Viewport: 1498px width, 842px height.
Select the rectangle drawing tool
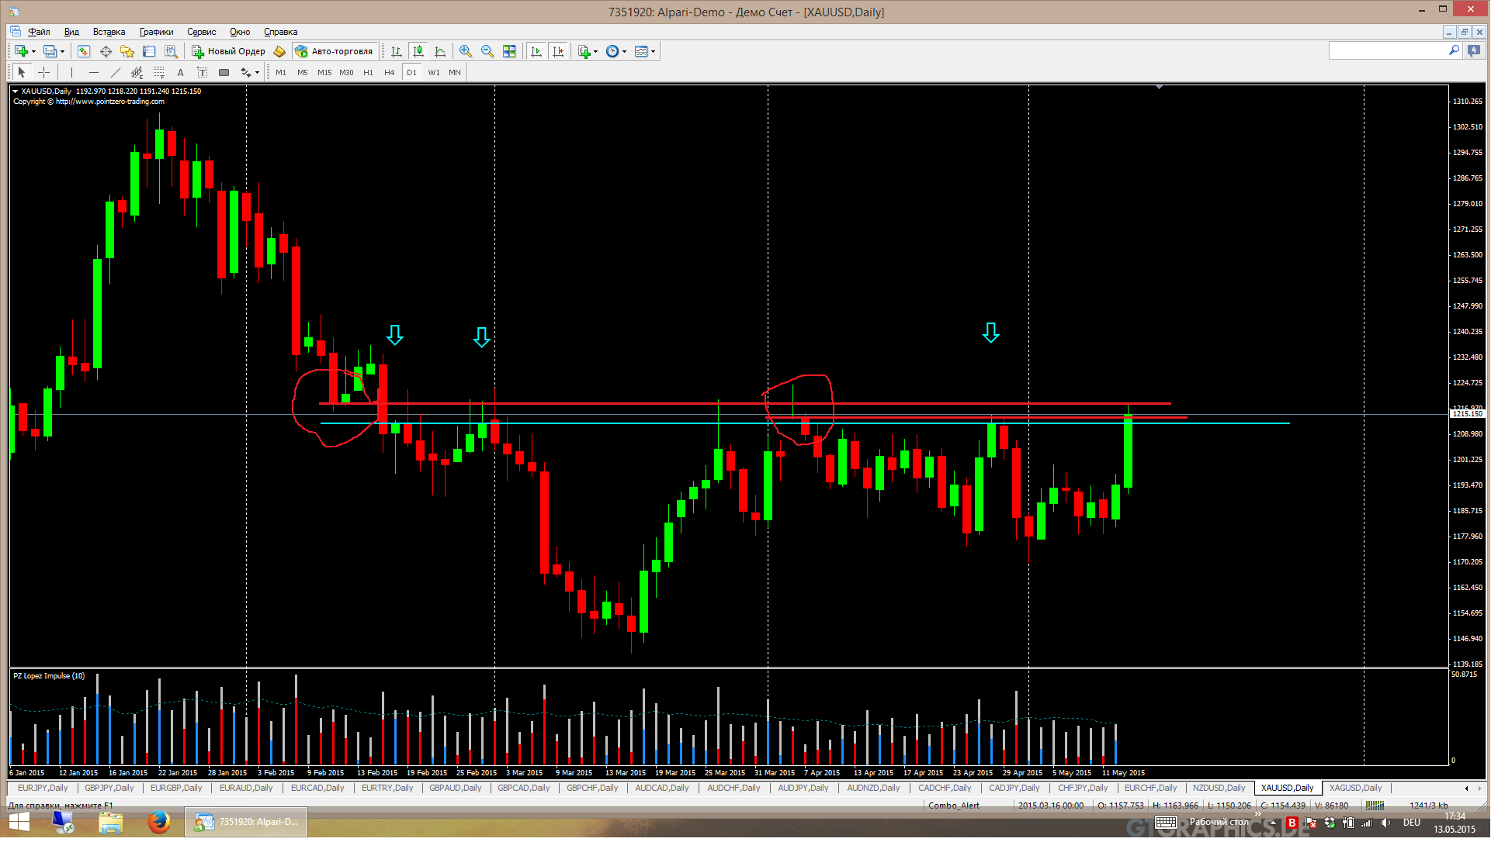pos(224,72)
